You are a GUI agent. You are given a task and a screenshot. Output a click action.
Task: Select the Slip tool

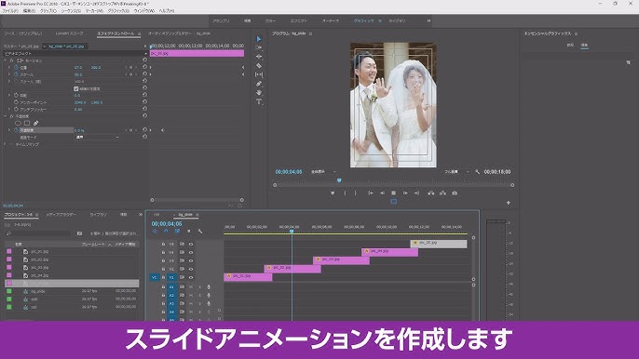[258, 74]
